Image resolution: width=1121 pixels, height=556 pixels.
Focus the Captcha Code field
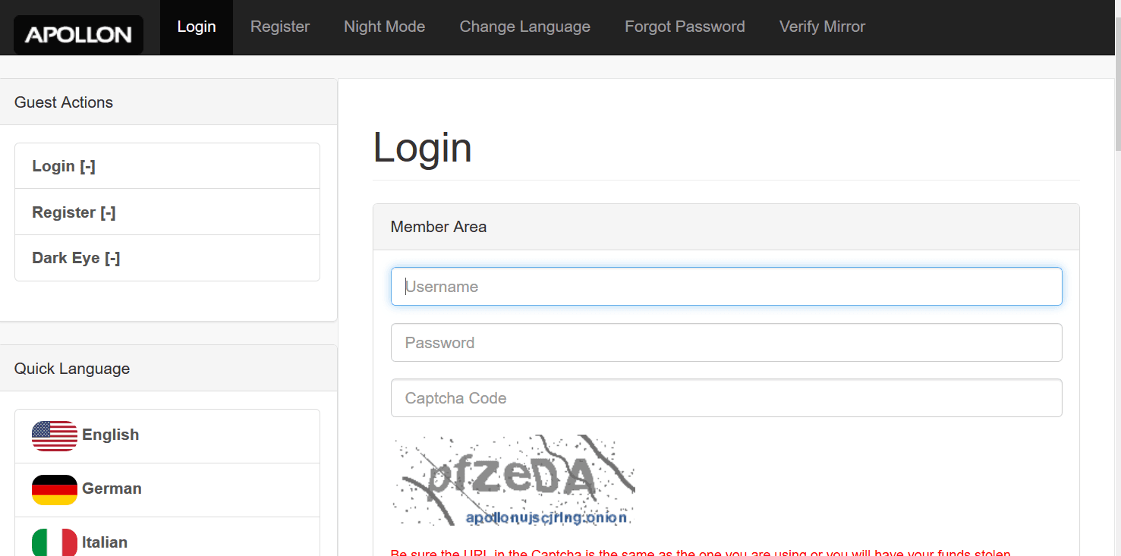(x=726, y=398)
